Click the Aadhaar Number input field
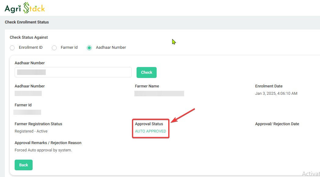Viewport: 320px width, 177px height. 73,72
